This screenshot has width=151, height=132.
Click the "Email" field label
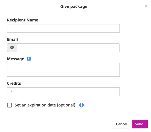pyautogui.click(x=12, y=40)
